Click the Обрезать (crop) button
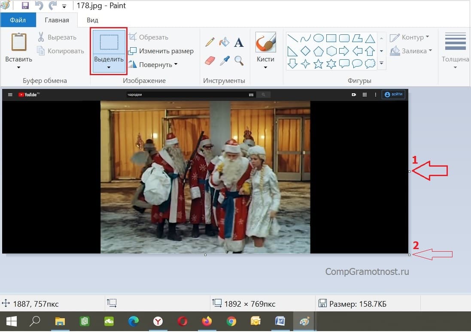Screen dimensions: 471x332 (149, 37)
